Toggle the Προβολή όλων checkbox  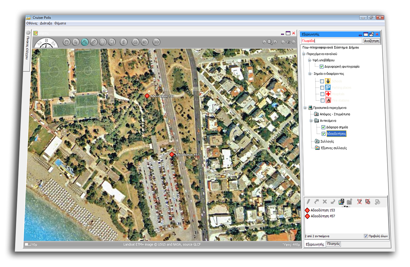(366, 236)
